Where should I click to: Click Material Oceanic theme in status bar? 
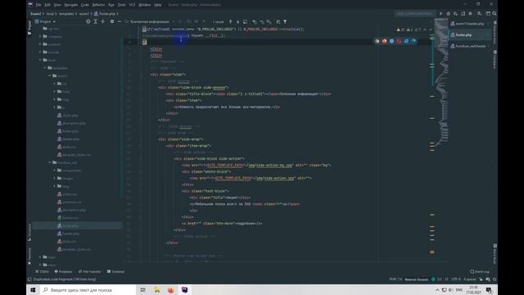[x=417, y=279]
